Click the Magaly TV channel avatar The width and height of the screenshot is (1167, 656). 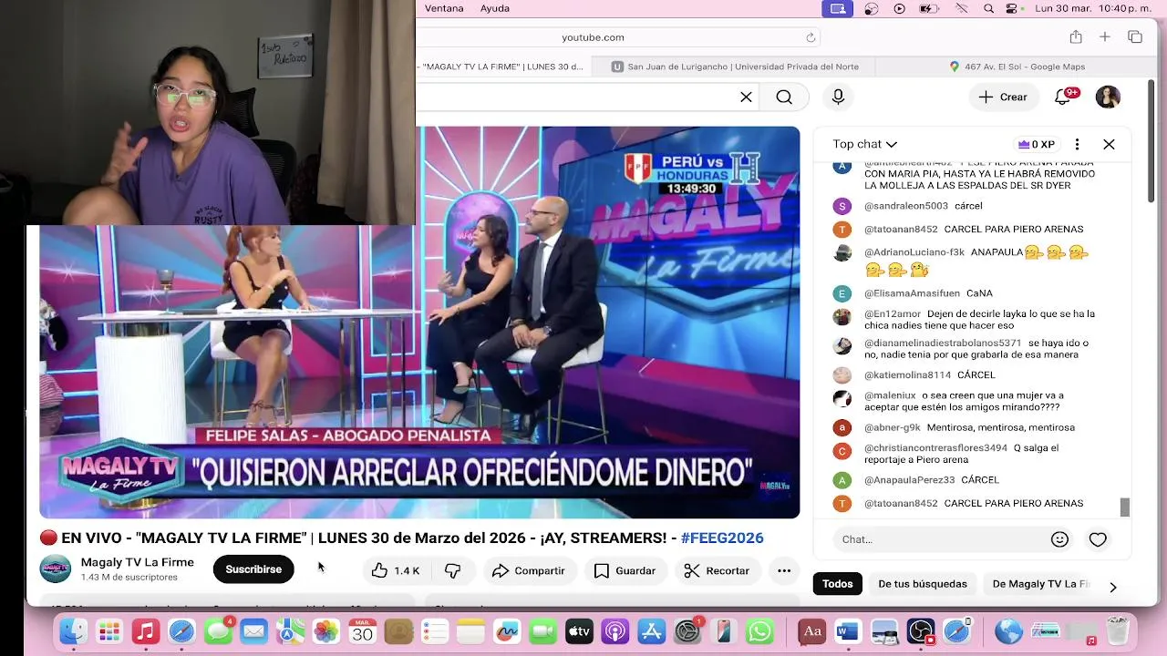tap(56, 569)
